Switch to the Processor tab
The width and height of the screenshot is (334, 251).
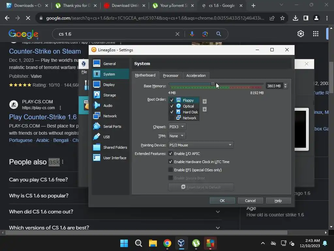171,75
